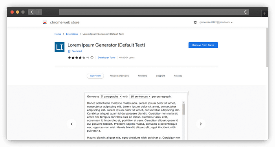
Task: Show previous screenshot with left arrow
Action: coord(71,124)
